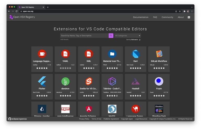
Task: Click the browser share icon
Action: pyautogui.click(x=176, y=11)
